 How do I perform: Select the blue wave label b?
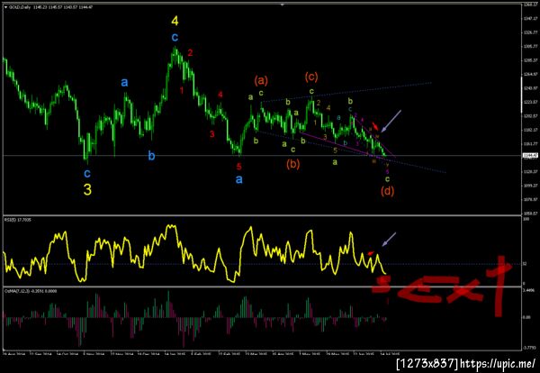(151, 156)
